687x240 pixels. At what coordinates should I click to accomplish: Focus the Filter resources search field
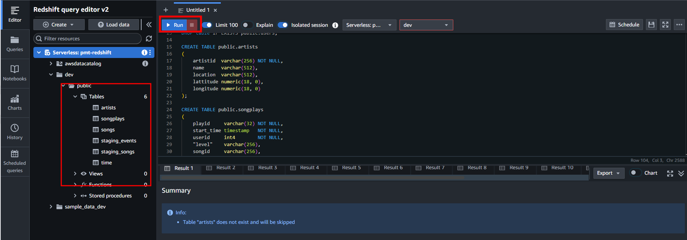tap(87, 39)
